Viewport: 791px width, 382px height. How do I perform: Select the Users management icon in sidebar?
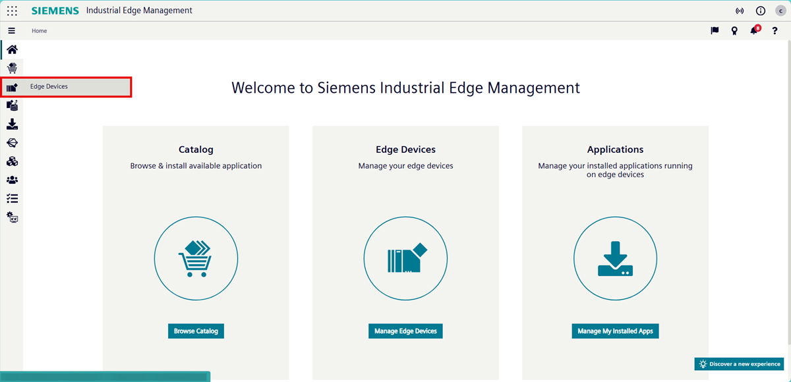pos(12,179)
